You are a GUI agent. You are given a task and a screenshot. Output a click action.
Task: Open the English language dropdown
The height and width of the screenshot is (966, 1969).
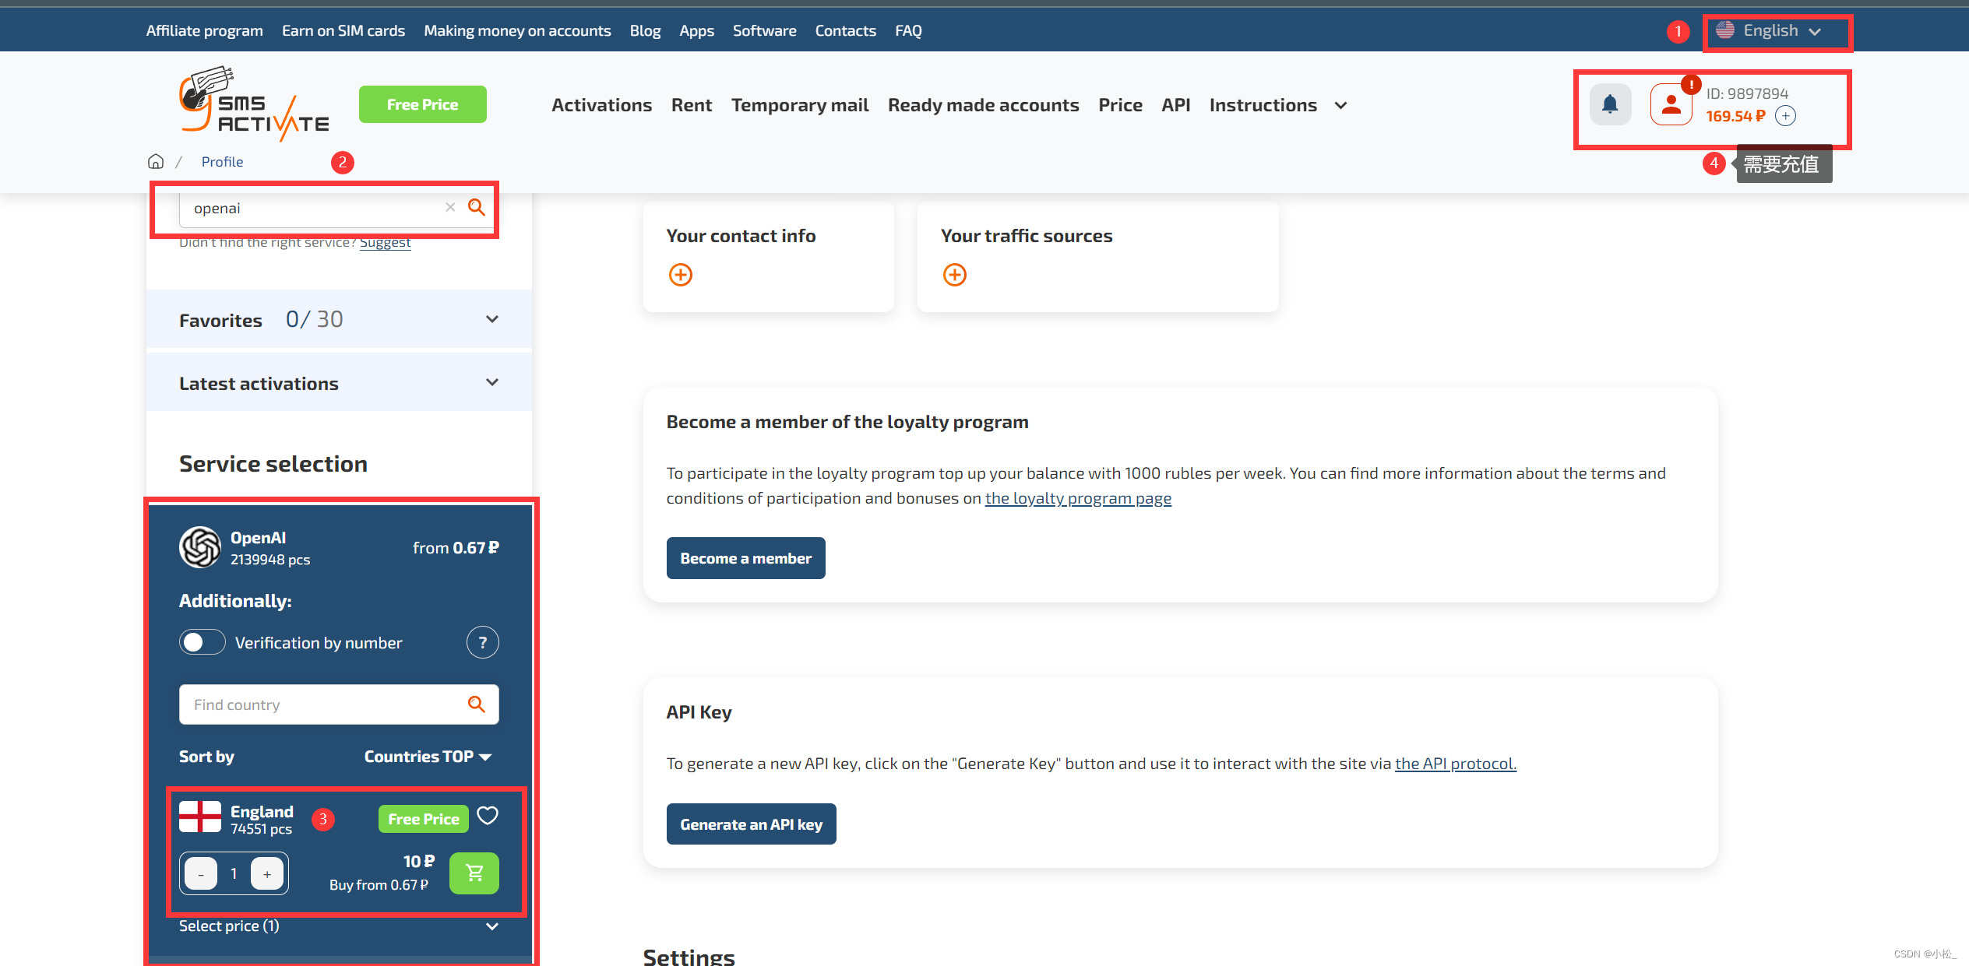[1769, 31]
